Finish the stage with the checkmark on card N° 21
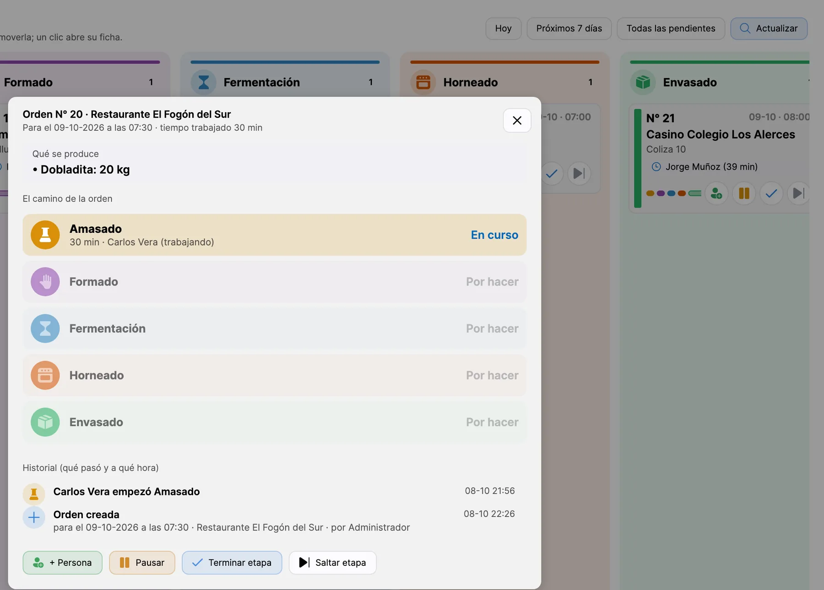Image resolution: width=824 pixels, height=590 pixels. (771, 193)
